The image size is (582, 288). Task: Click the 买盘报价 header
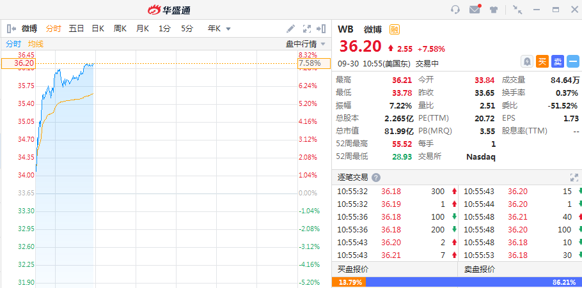pyautogui.click(x=352, y=269)
